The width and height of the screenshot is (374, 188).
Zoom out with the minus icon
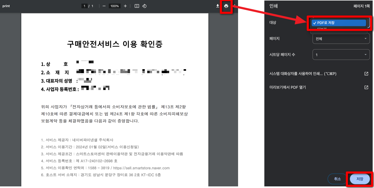pos(104,6)
